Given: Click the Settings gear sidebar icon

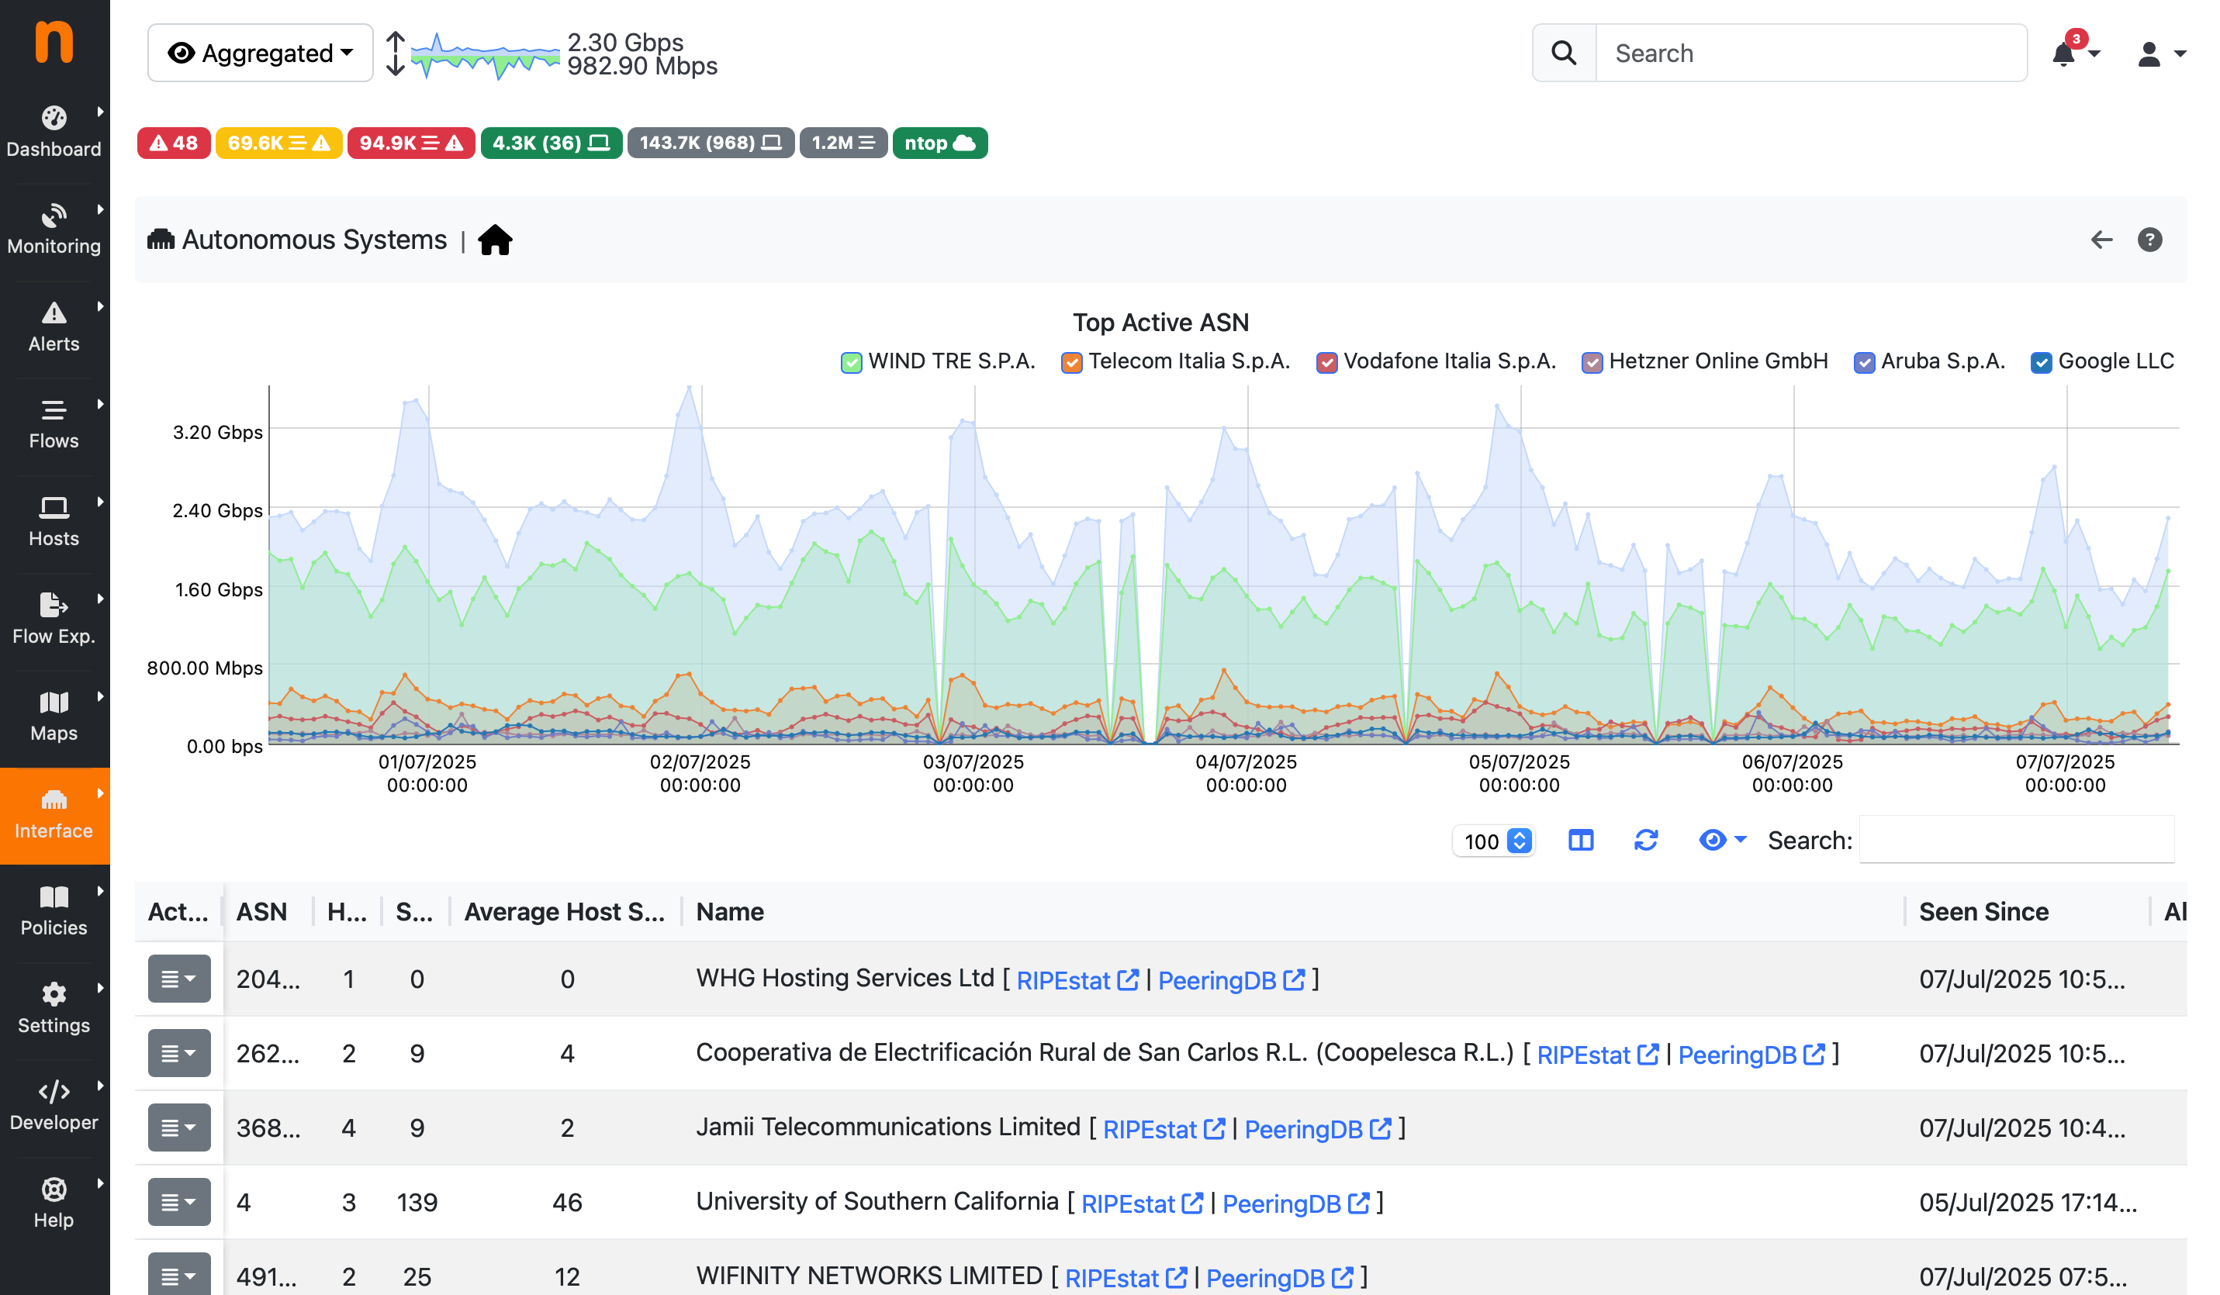Looking at the screenshot, I should point(54,993).
